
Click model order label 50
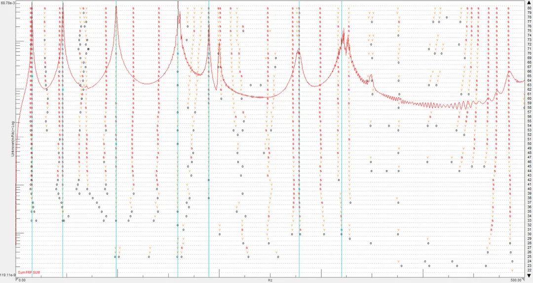pos(529,143)
